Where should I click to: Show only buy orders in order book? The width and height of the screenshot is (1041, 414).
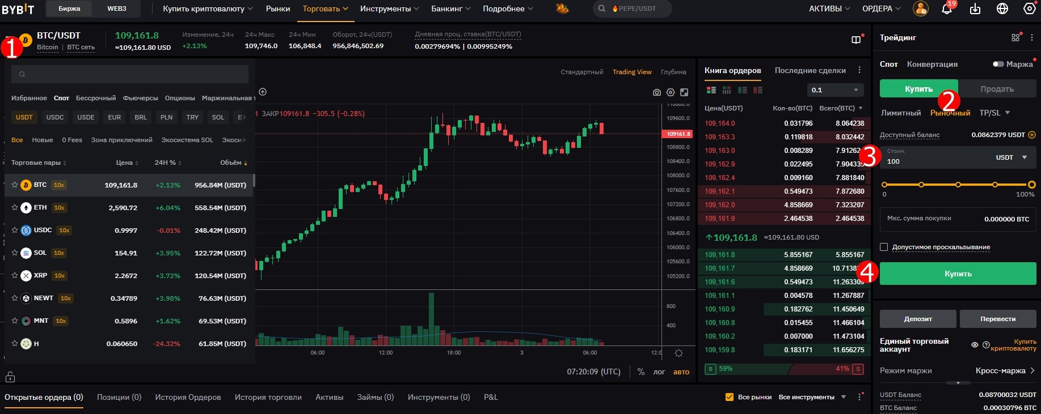point(742,90)
